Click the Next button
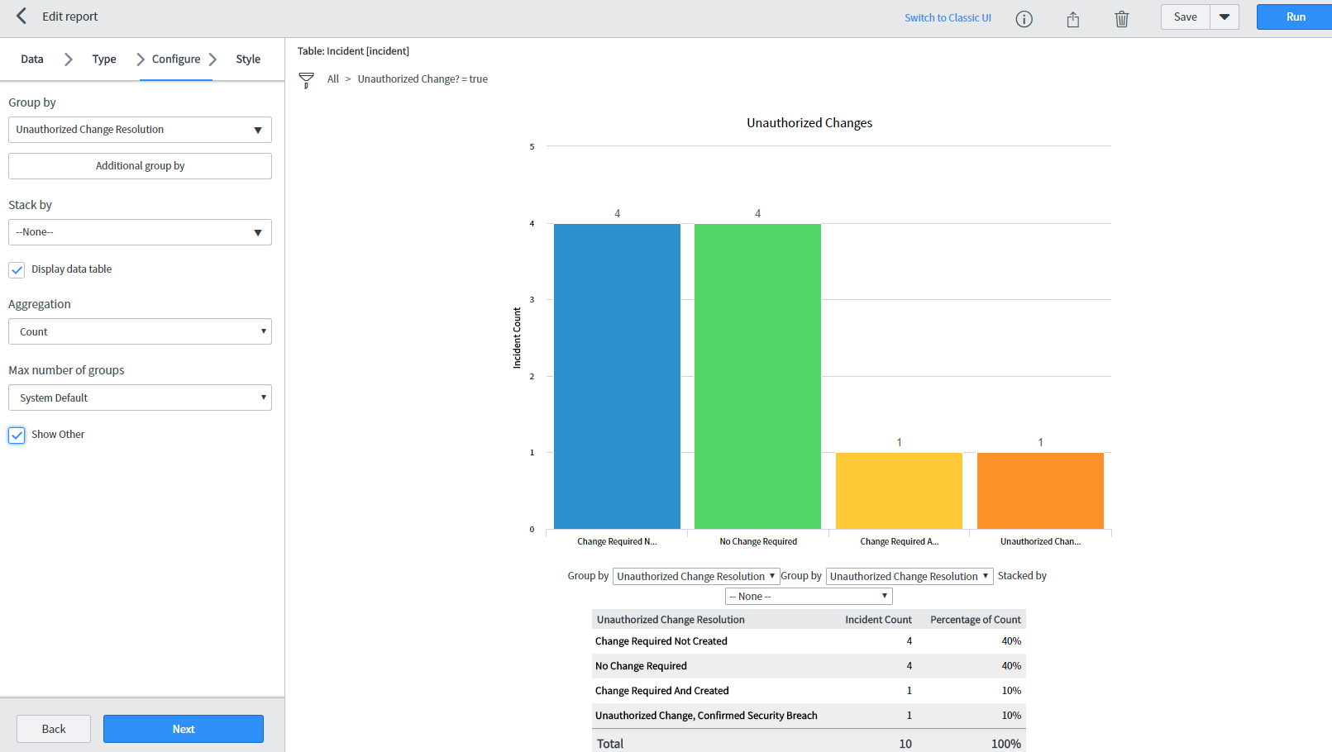 [184, 729]
